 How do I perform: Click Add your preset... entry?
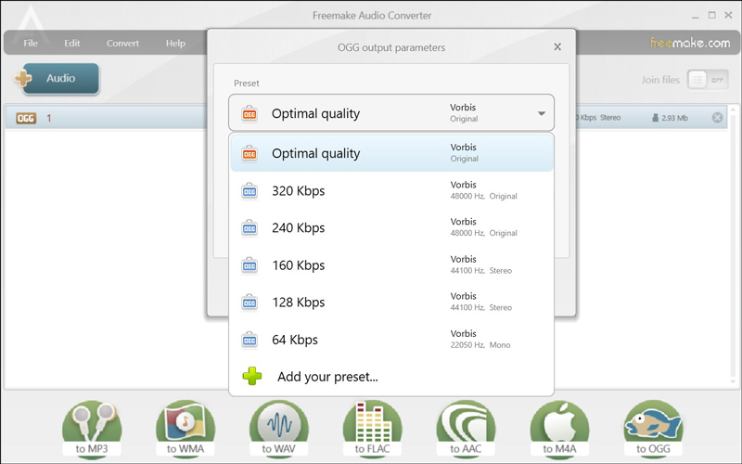(x=391, y=377)
